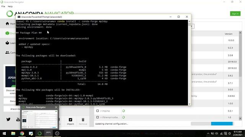Click the package list scroll up arrow
The width and height of the screenshot is (245, 137).
tap(240, 33)
